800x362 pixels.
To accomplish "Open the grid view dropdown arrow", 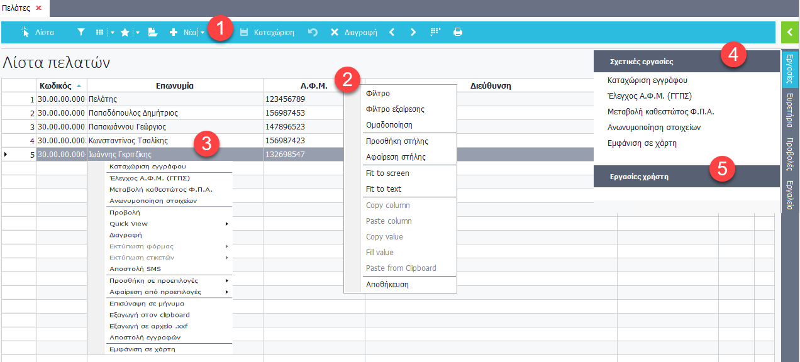I will (112, 33).
